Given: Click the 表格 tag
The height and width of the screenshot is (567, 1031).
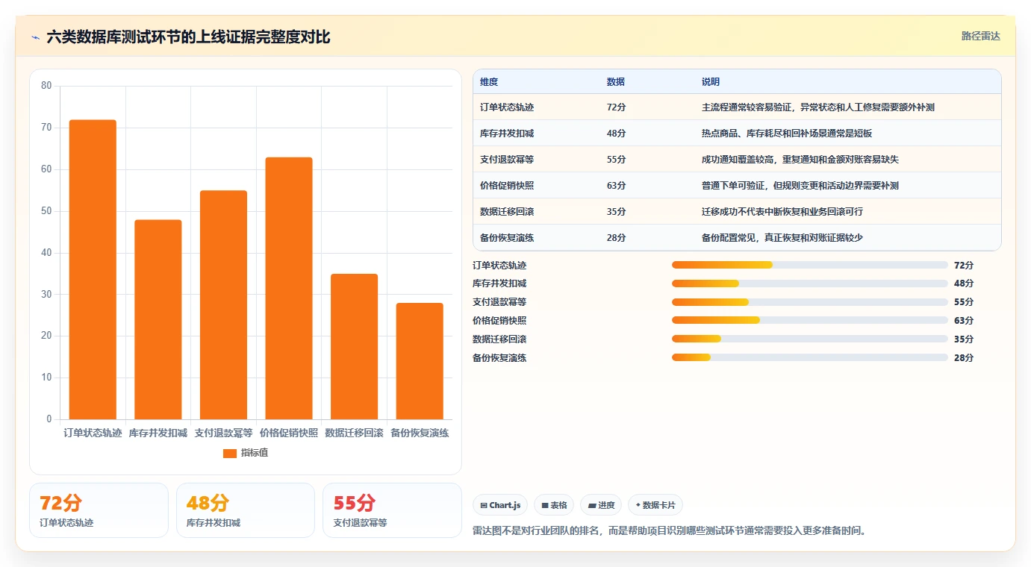Looking at the screenshot, I should tap(554, 505).
